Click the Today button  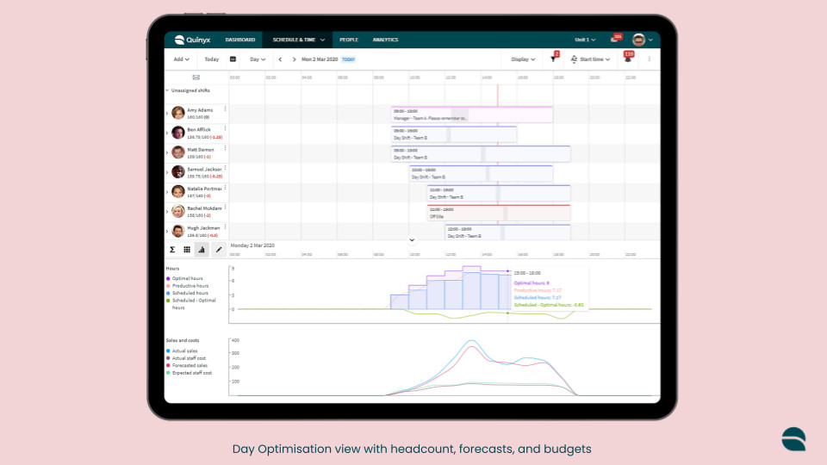pyautogui.click(x=211, y=59)
